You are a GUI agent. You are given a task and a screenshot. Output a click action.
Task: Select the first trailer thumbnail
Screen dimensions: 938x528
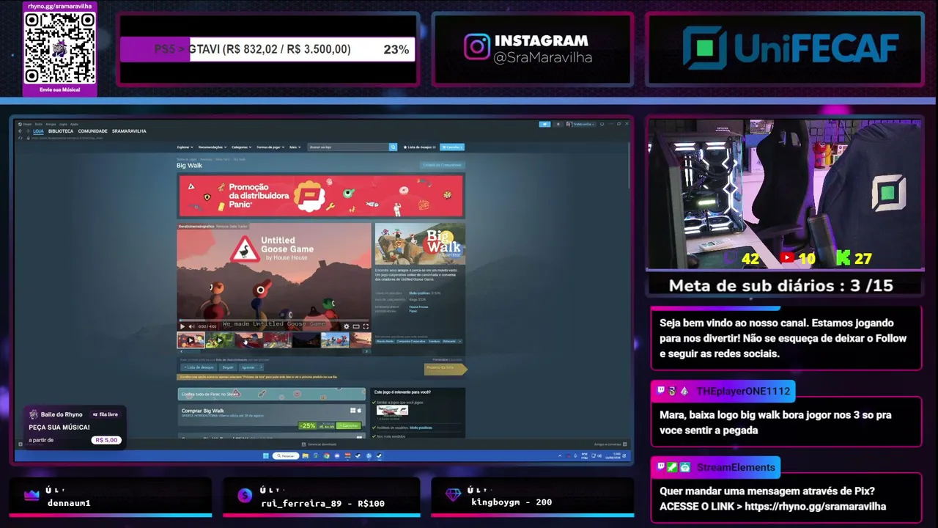pos(191,340)
